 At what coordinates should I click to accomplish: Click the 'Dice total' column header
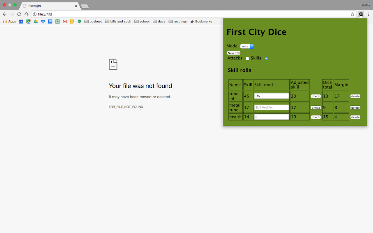click(x=328, y=85)
